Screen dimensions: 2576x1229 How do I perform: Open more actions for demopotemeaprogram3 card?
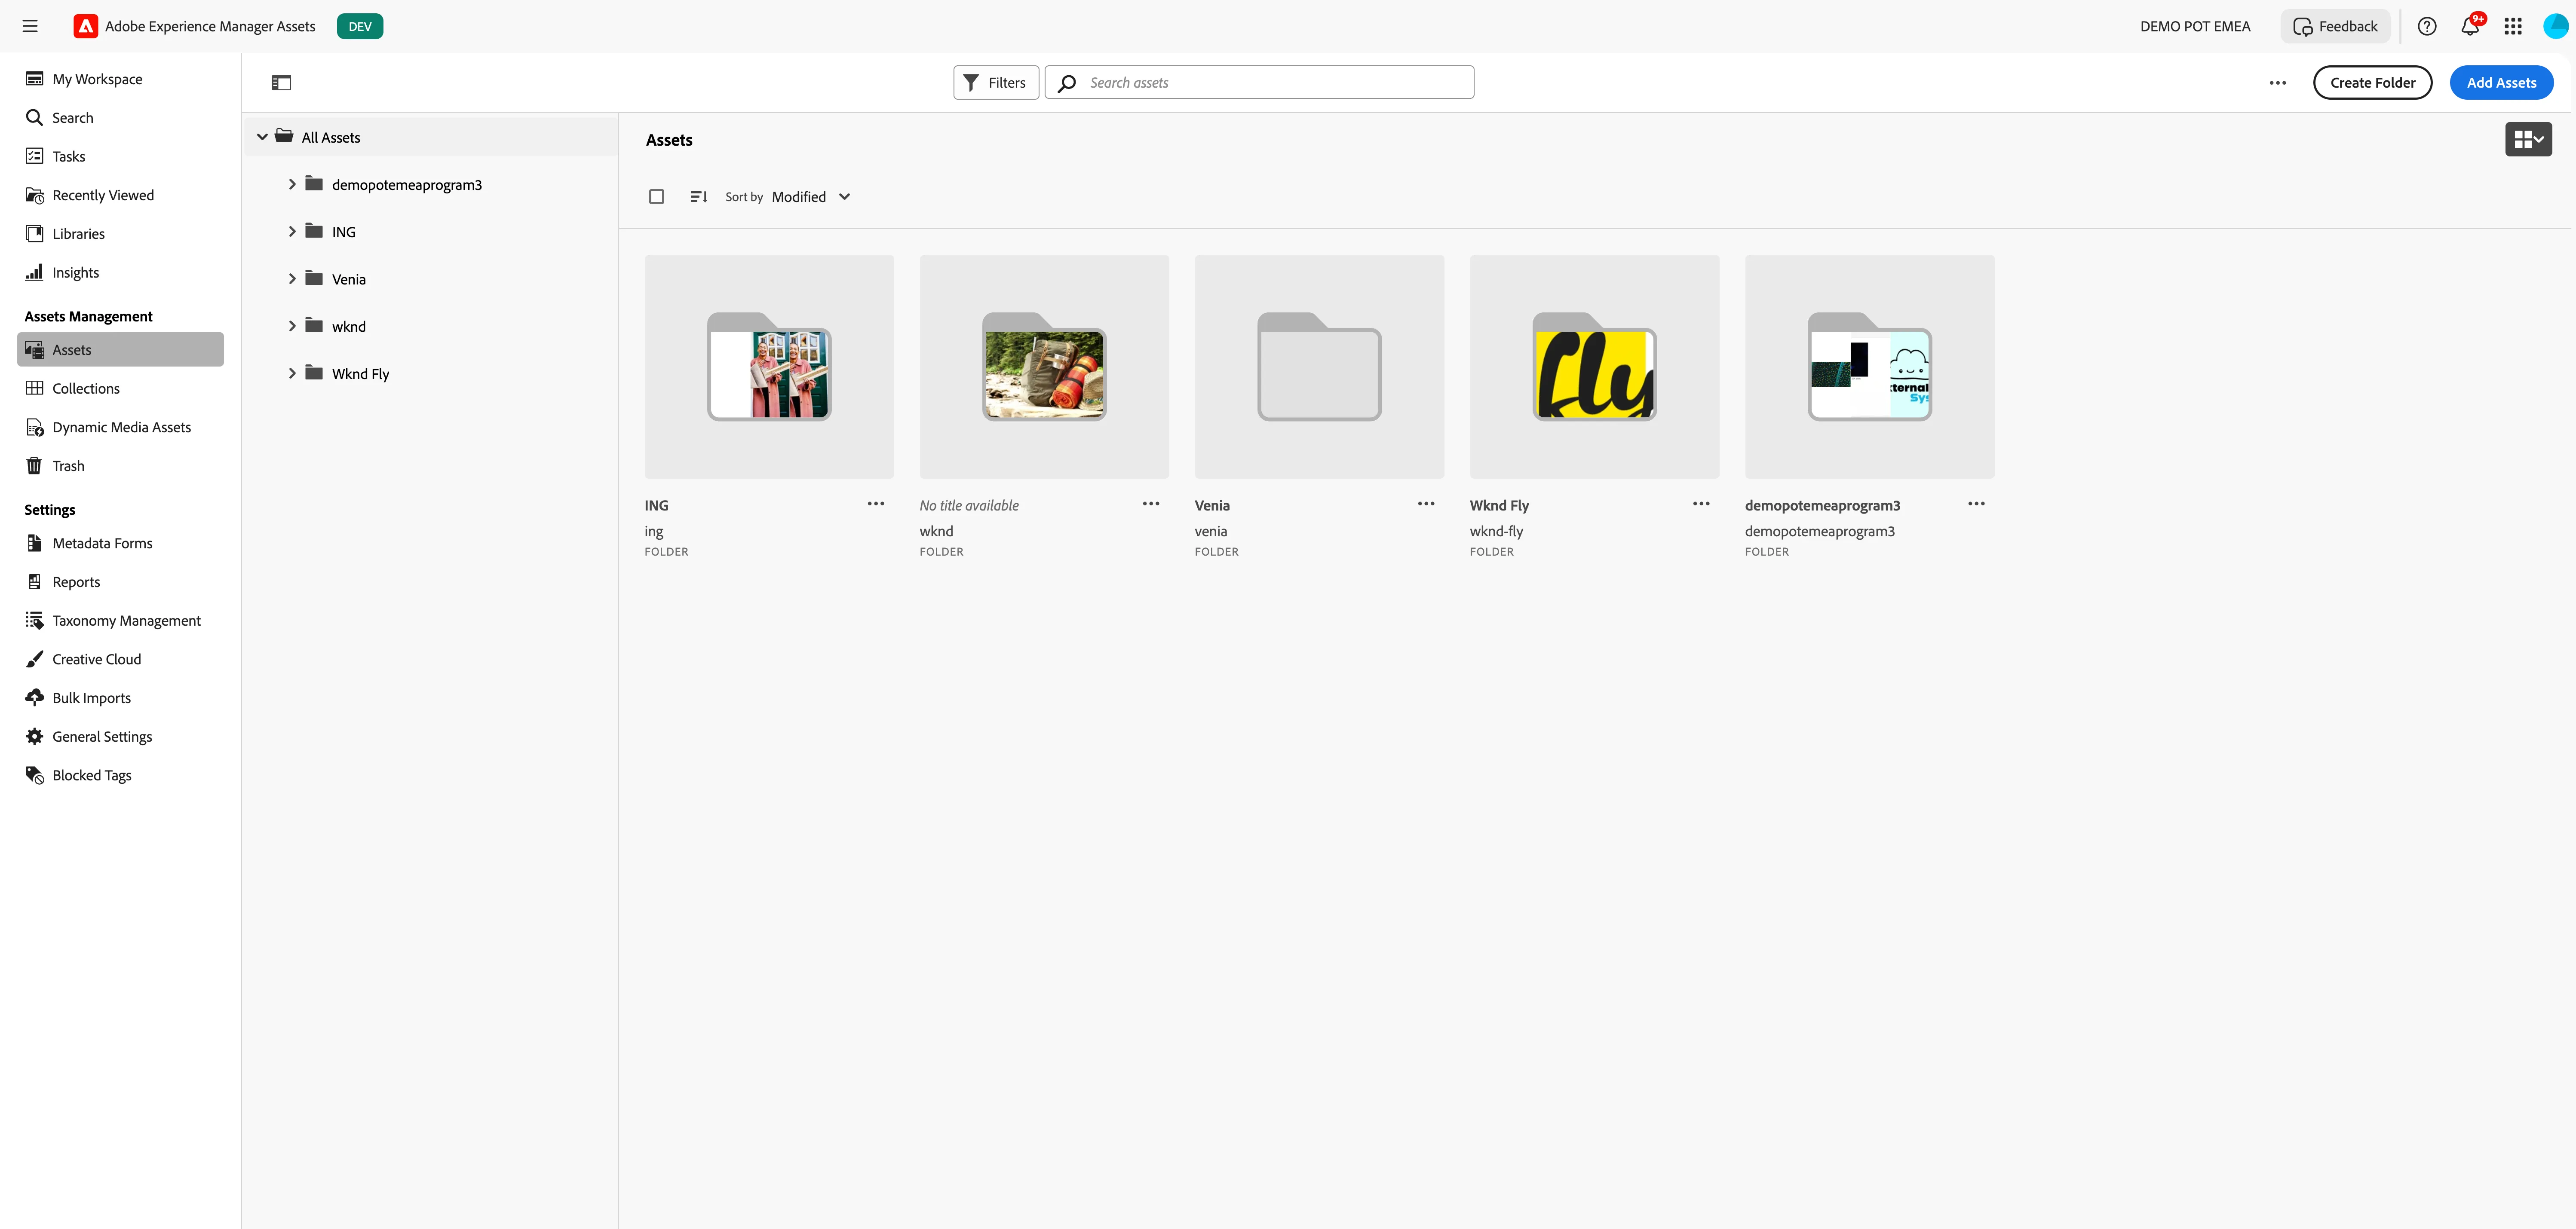pyautogui.click(x=1976, y=504)
